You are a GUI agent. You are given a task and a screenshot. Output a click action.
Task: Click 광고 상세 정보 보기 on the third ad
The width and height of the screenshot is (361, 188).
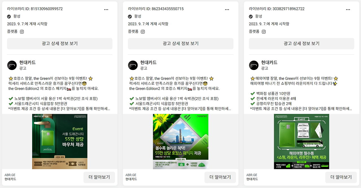tap(301, 43)
